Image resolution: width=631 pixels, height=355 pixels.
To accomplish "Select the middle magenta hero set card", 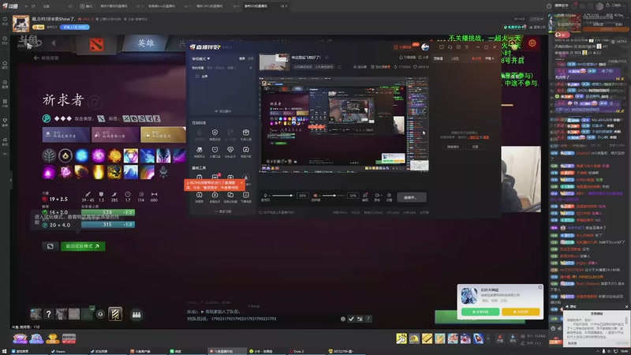I will 114,135.
